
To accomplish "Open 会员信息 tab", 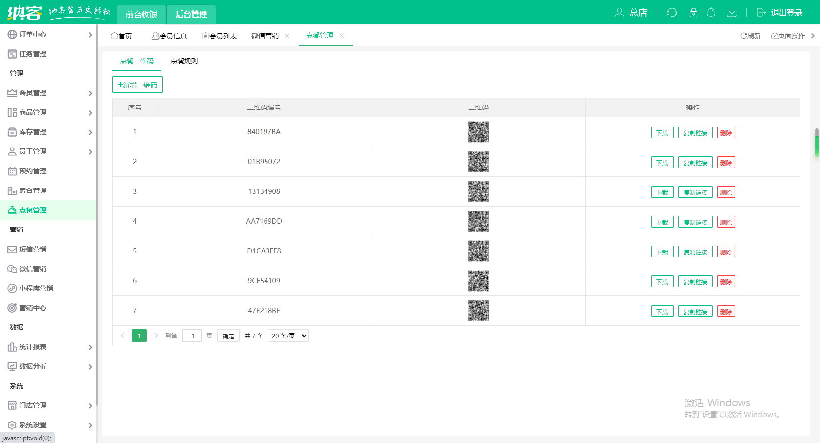I will 169,36.
